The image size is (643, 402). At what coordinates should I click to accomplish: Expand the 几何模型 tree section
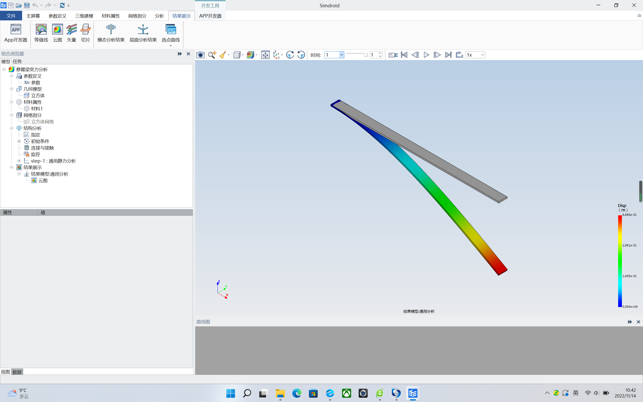click(12, 88)
